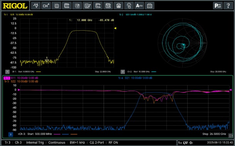Click marker 1 triangle on yellow trace

click(47, 61)
